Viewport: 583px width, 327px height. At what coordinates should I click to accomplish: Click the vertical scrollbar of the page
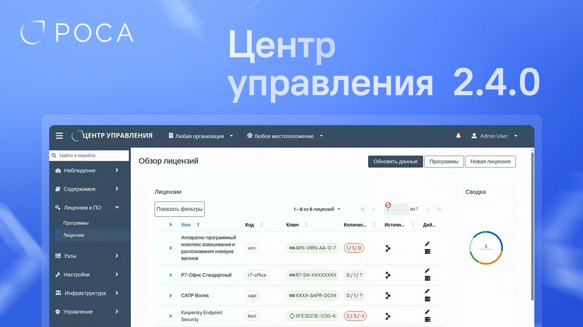pos(532,226)
